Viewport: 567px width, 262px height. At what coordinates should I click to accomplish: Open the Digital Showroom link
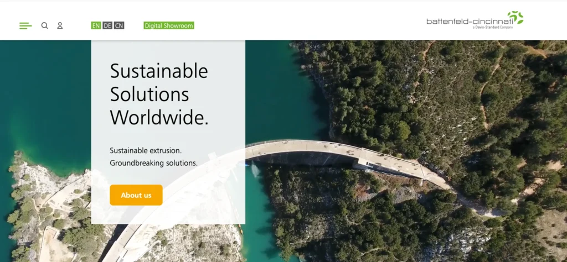coord(169,25)
